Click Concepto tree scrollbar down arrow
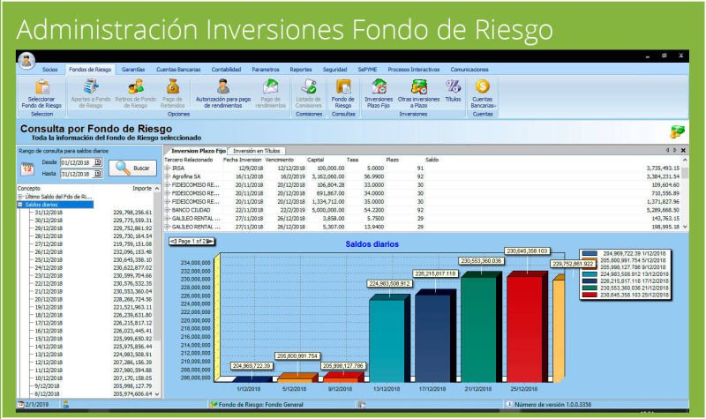 coord(157,393)
